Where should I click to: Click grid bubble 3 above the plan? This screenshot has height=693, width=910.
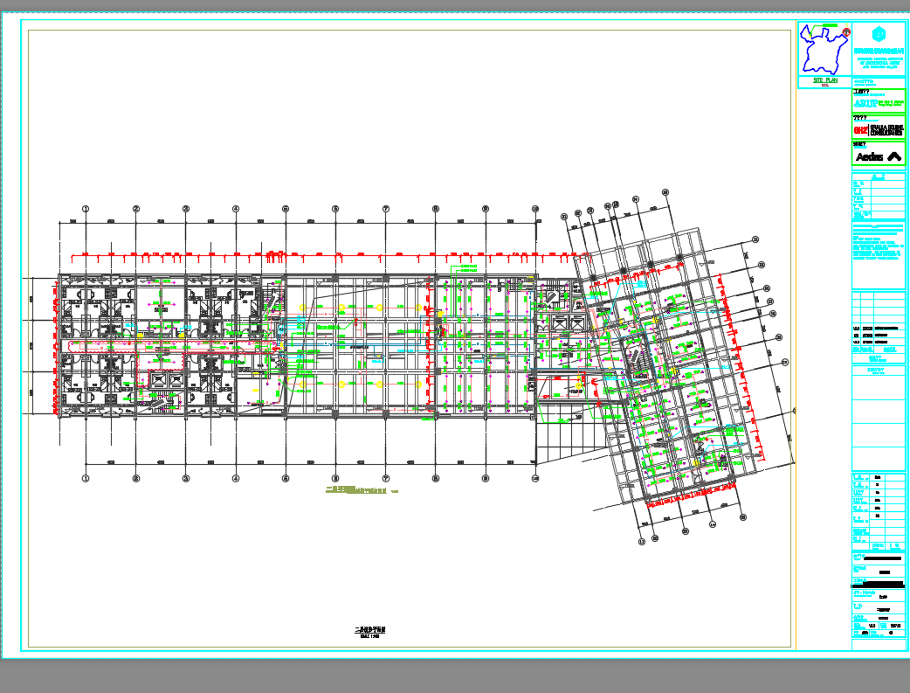pyautogui.click(x=186, y=209)
